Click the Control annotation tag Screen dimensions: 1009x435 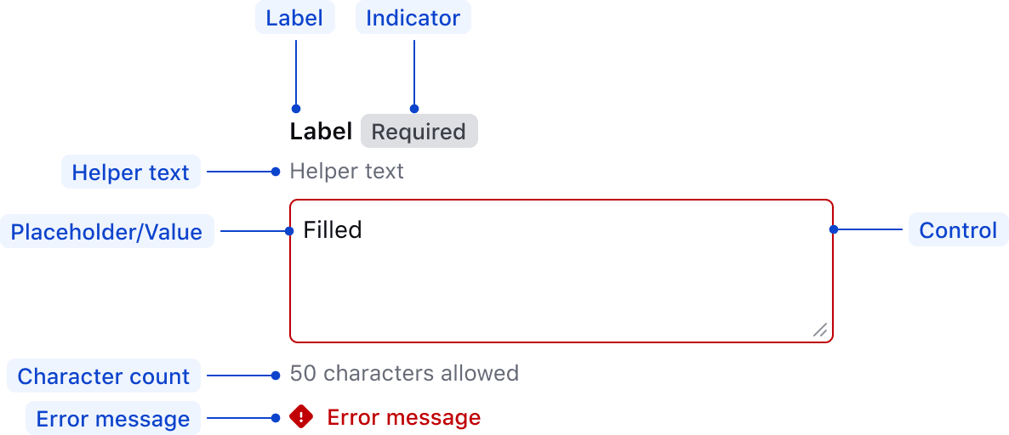[x=958, y=230]
